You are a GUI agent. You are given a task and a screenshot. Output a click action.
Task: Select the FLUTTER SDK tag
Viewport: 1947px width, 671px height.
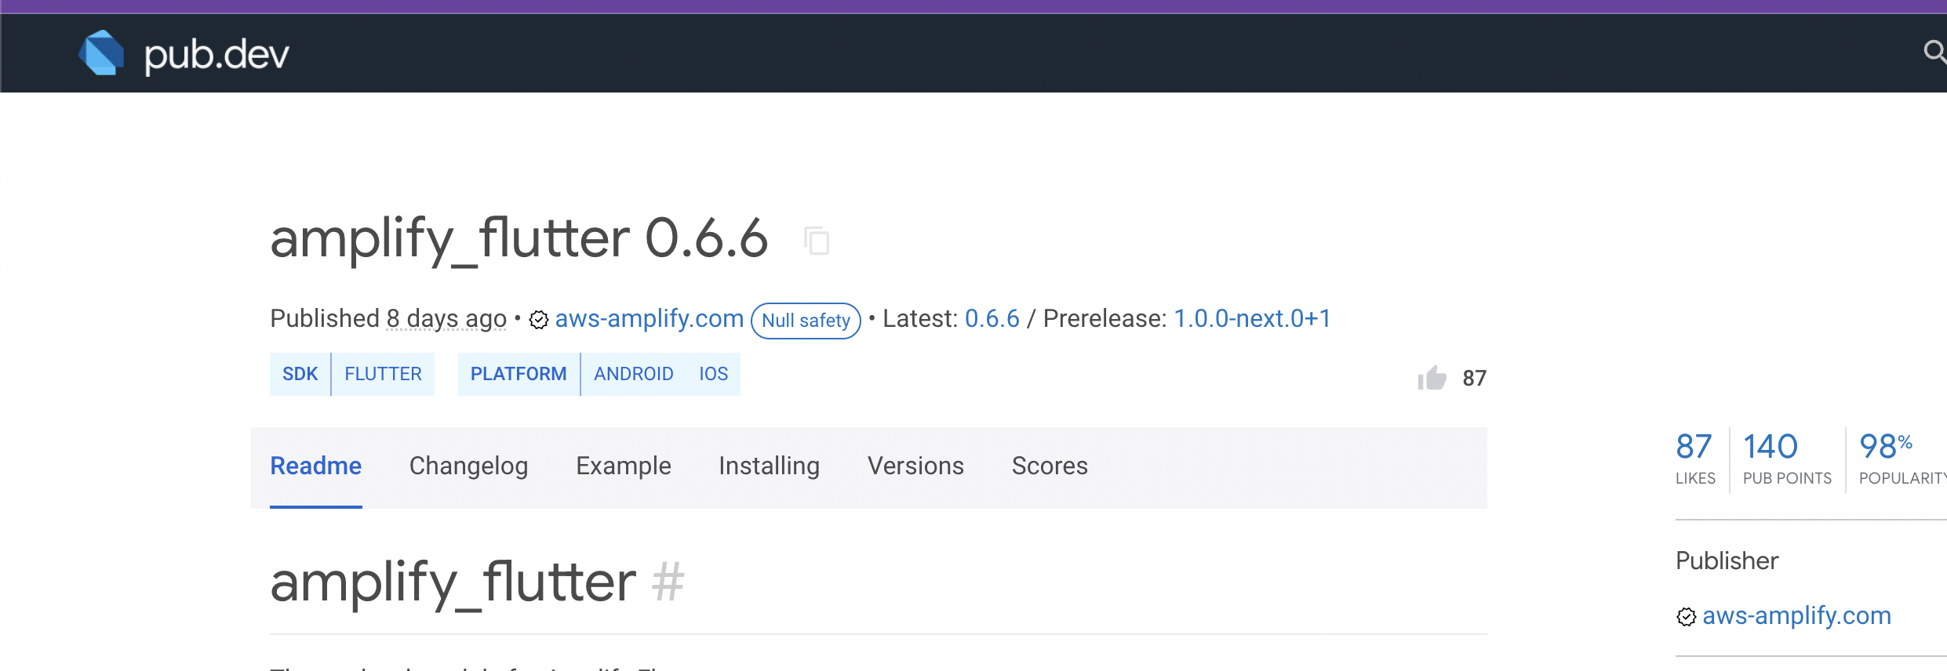point(383,374)
